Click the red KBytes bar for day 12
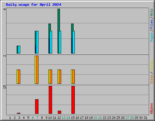Screen dimensions: 155x121 [59, 112]
